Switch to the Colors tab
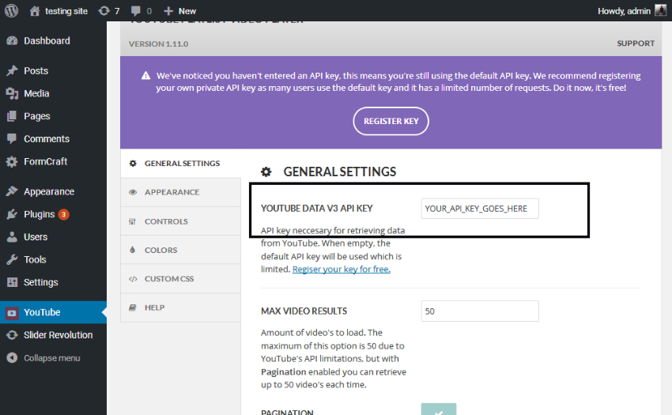The image size is (672, 415). [180, 250]
